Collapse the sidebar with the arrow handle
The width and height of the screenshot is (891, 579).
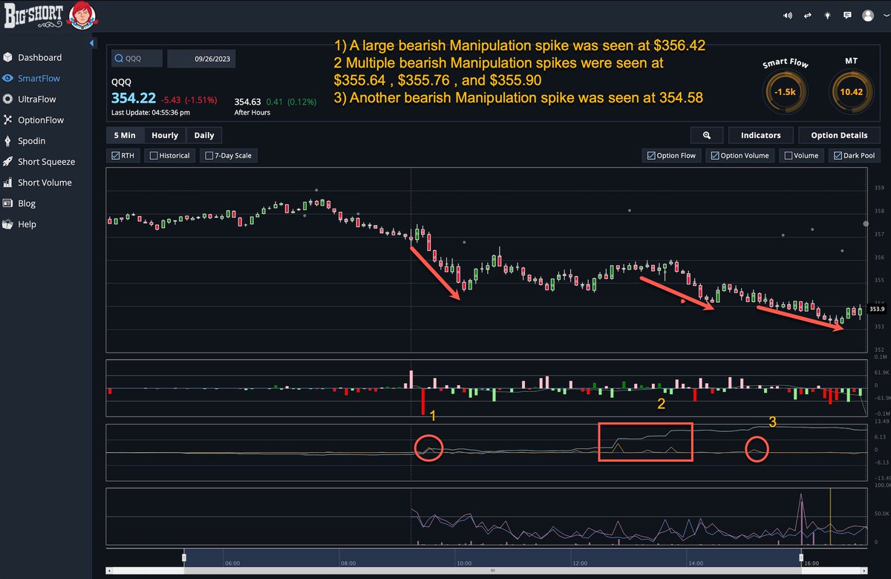click(x=92, y=43)
